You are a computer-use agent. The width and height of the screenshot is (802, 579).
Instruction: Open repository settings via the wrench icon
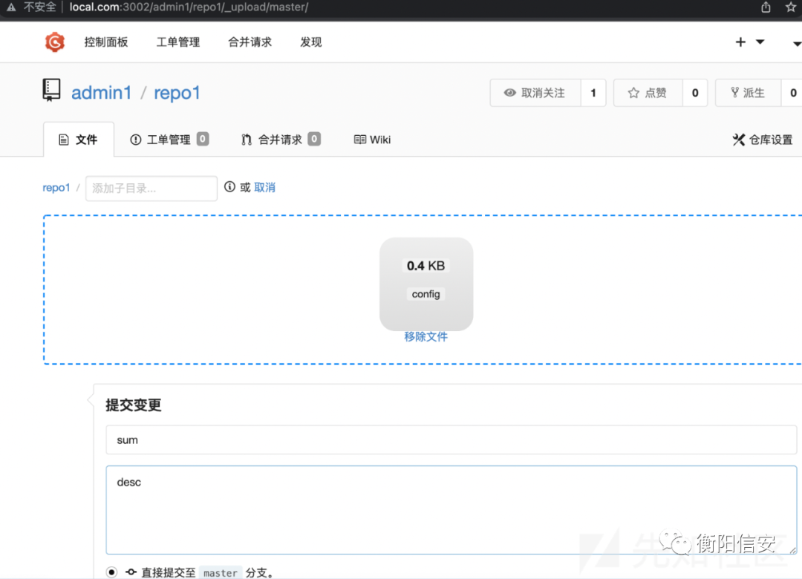739,139
